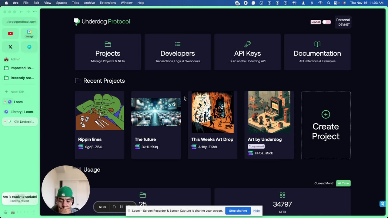Click the HP5a...sScB address text

[x=264, y=153]
